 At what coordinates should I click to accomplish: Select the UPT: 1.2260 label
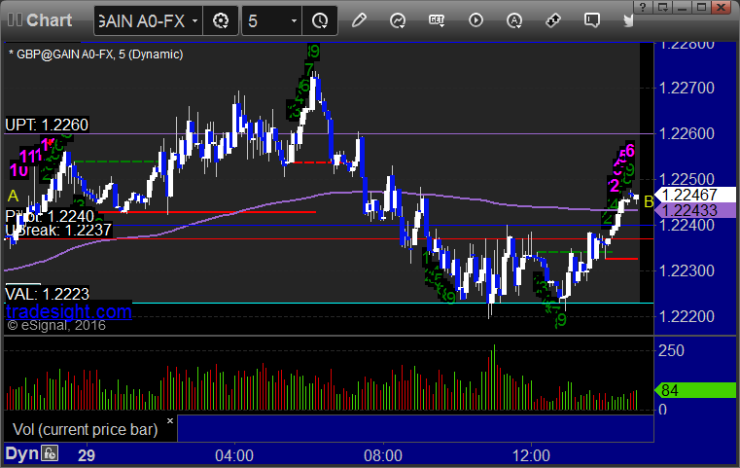click(47, 125)
